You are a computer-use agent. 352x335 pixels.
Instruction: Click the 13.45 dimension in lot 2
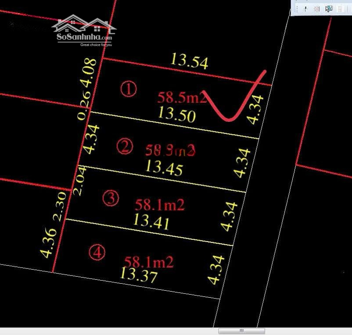[x=164, y=167]
